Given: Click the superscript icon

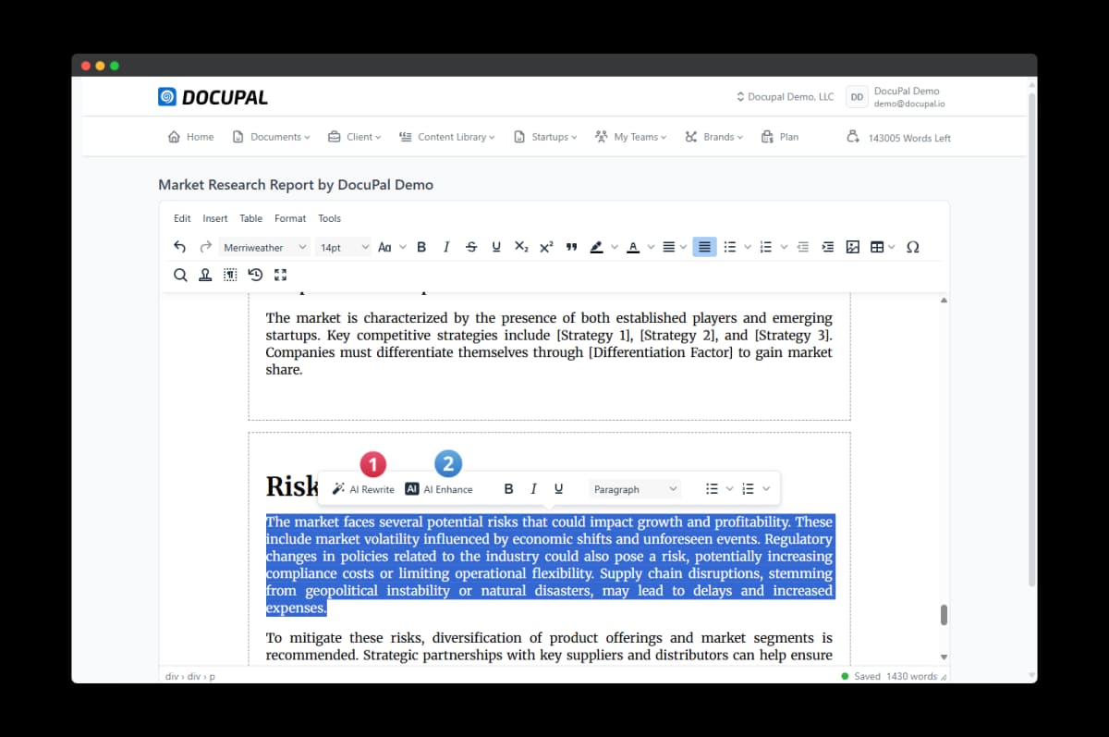Looking at the screenshot, I should coord(546,247).
